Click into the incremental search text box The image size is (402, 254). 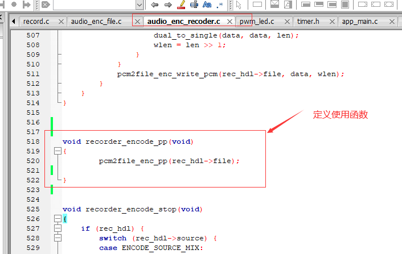[95, 5]
